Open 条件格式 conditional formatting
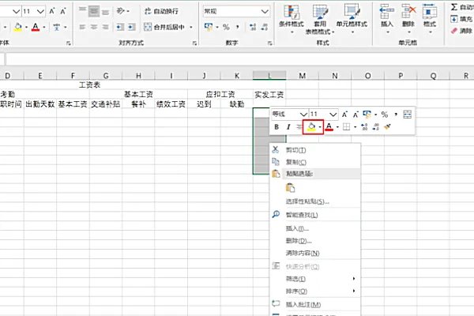The height and width of the screenshot is (316, 474). (x=292, y=19)
